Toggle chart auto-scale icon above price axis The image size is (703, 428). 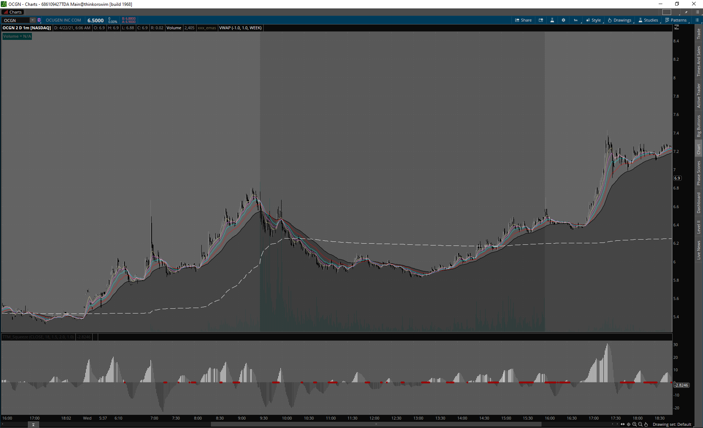(x=677, y=27)
